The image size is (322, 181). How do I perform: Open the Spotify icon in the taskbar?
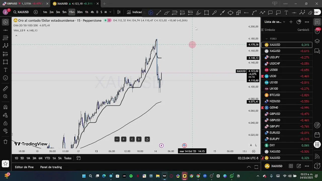point(131,176)
